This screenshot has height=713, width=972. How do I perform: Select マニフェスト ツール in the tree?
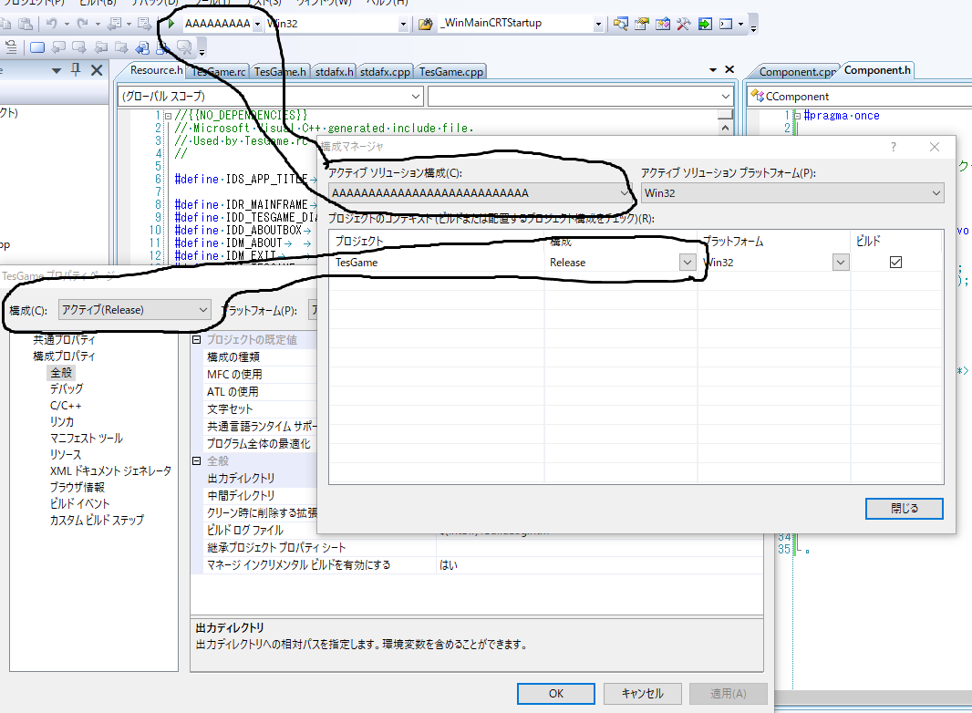tap(86, 439)
